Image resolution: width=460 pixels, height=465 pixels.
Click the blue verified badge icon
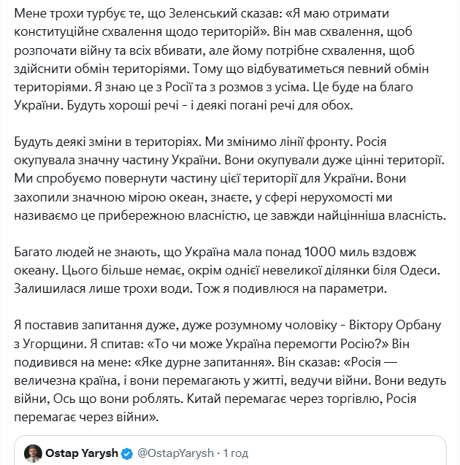pyautogui.click(x=127, y=454)
